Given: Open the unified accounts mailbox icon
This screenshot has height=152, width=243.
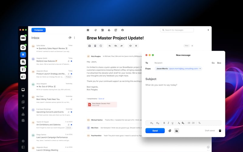Looking at the screenshot, I should (23, 38).
